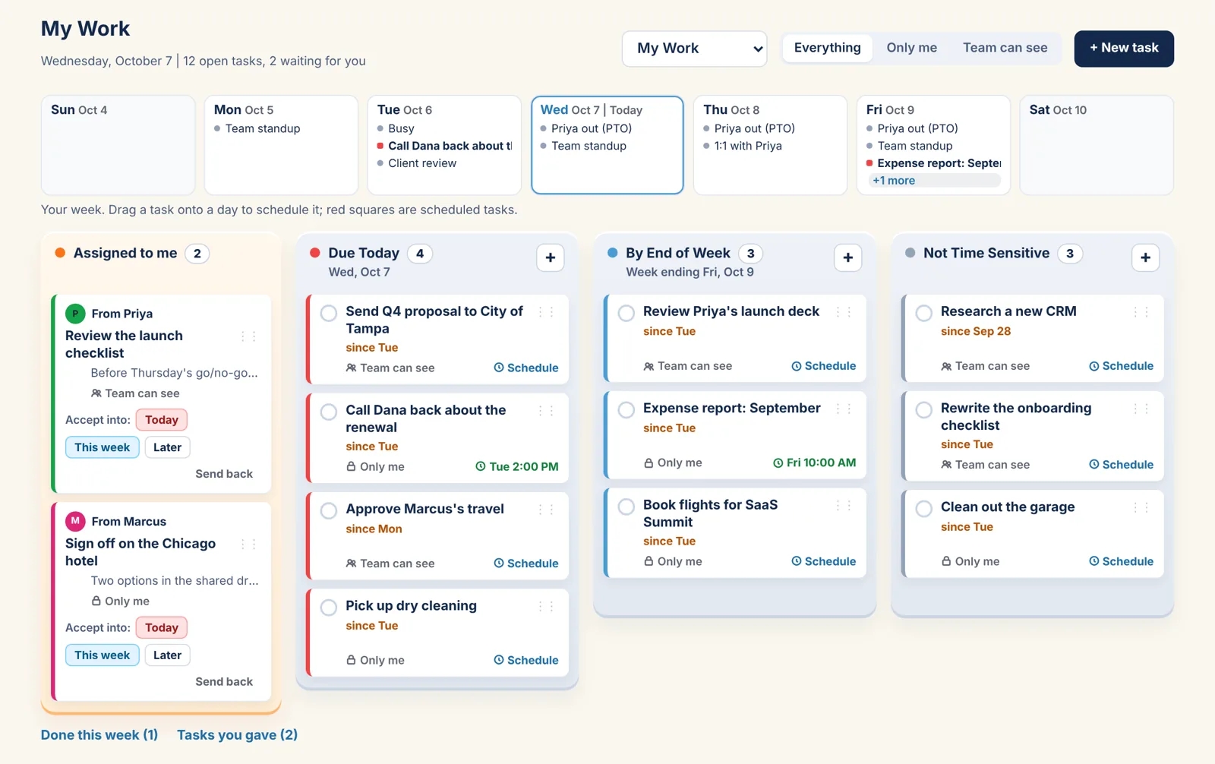Grab drag handle on Send Q4 proposal card

[546, 312]
